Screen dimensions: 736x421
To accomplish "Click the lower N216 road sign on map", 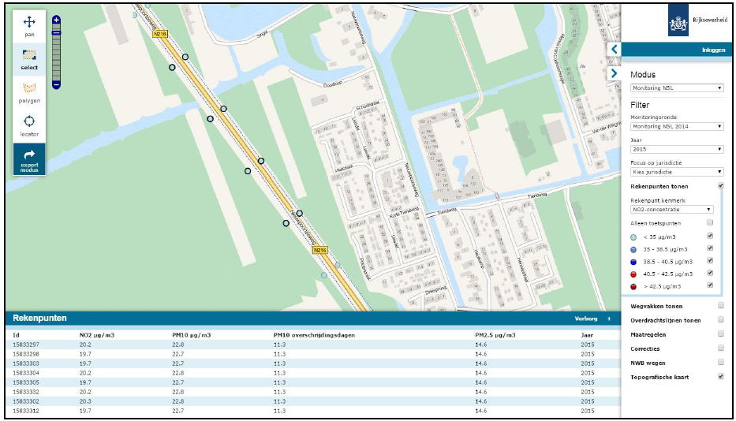I will 319,250.
